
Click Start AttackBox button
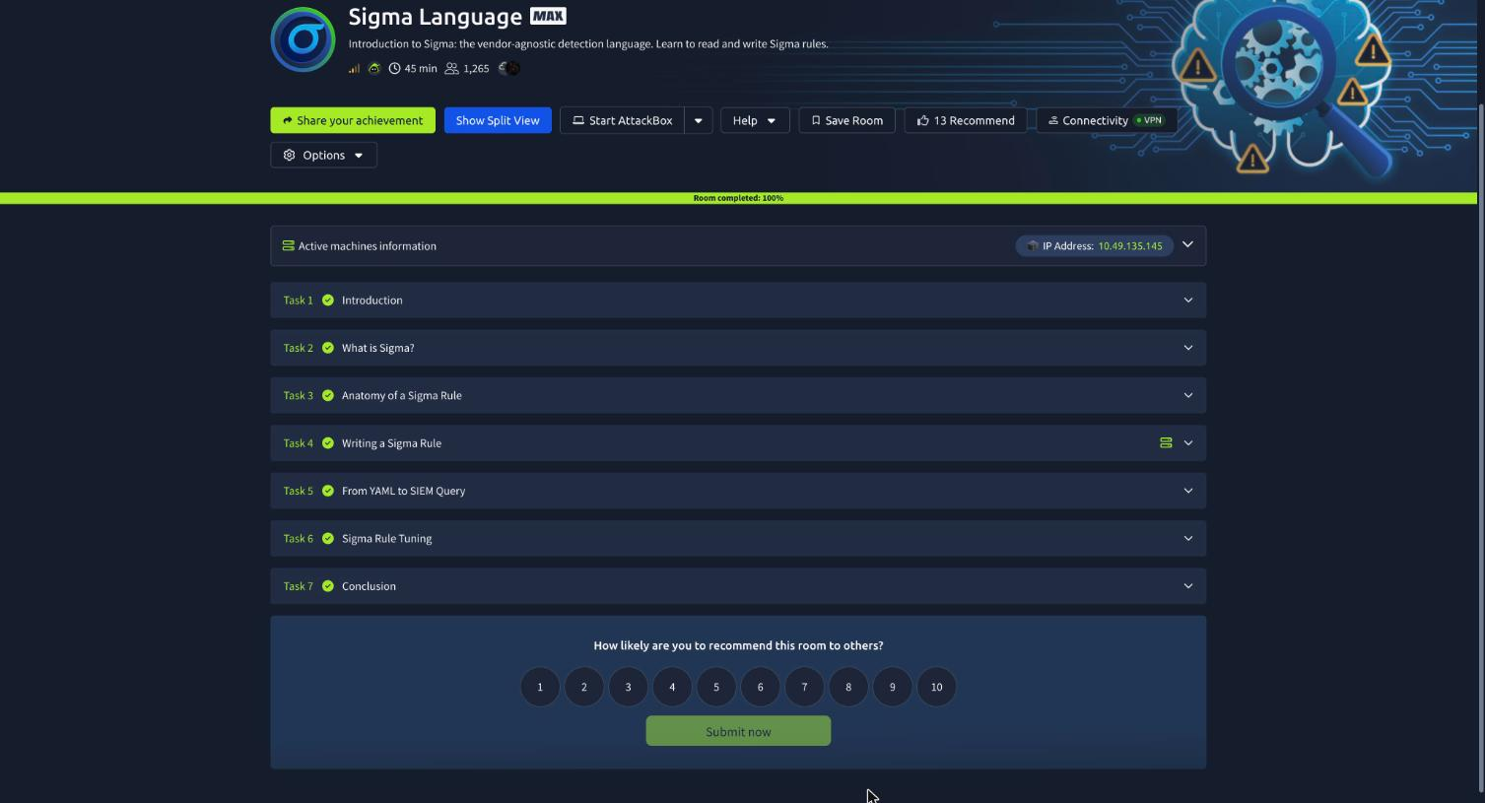(623, 120)
